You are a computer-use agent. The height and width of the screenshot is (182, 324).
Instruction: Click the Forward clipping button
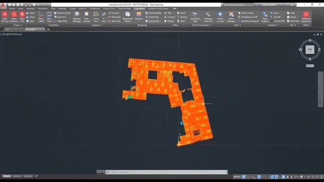click(x=114, y=13)
